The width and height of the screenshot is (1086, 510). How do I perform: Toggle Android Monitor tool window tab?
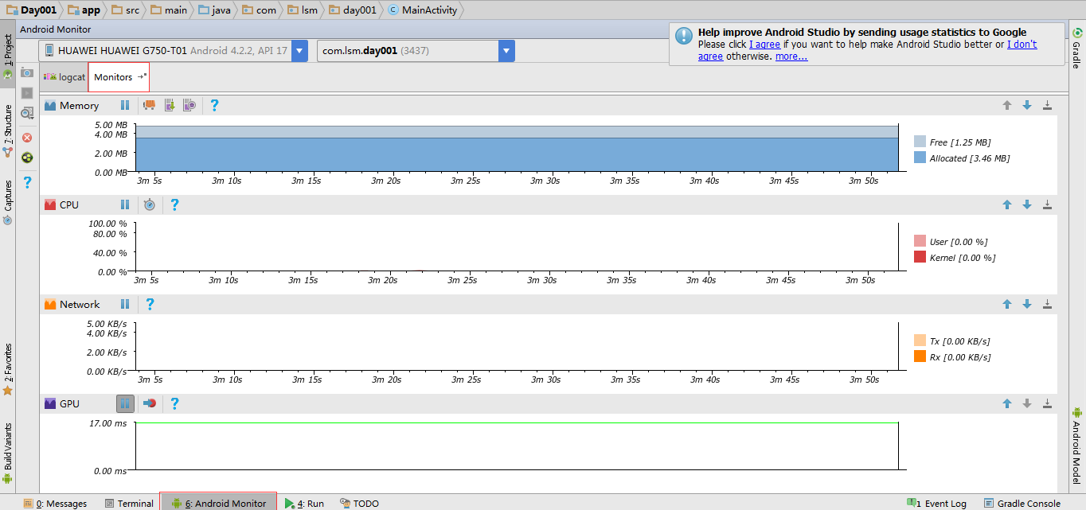(x=218, y=503)
